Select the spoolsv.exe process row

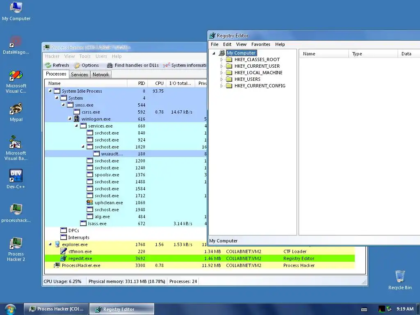(x=126, y=175)
